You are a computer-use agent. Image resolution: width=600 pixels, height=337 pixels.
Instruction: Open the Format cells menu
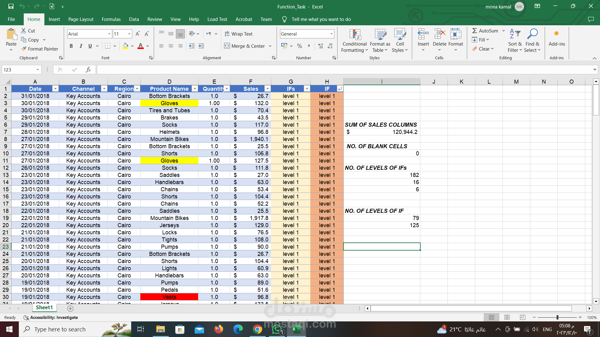[x=456, y=41]
